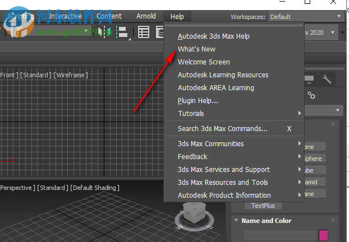Click the Object Type rollout grip handle

coord(333,124)
